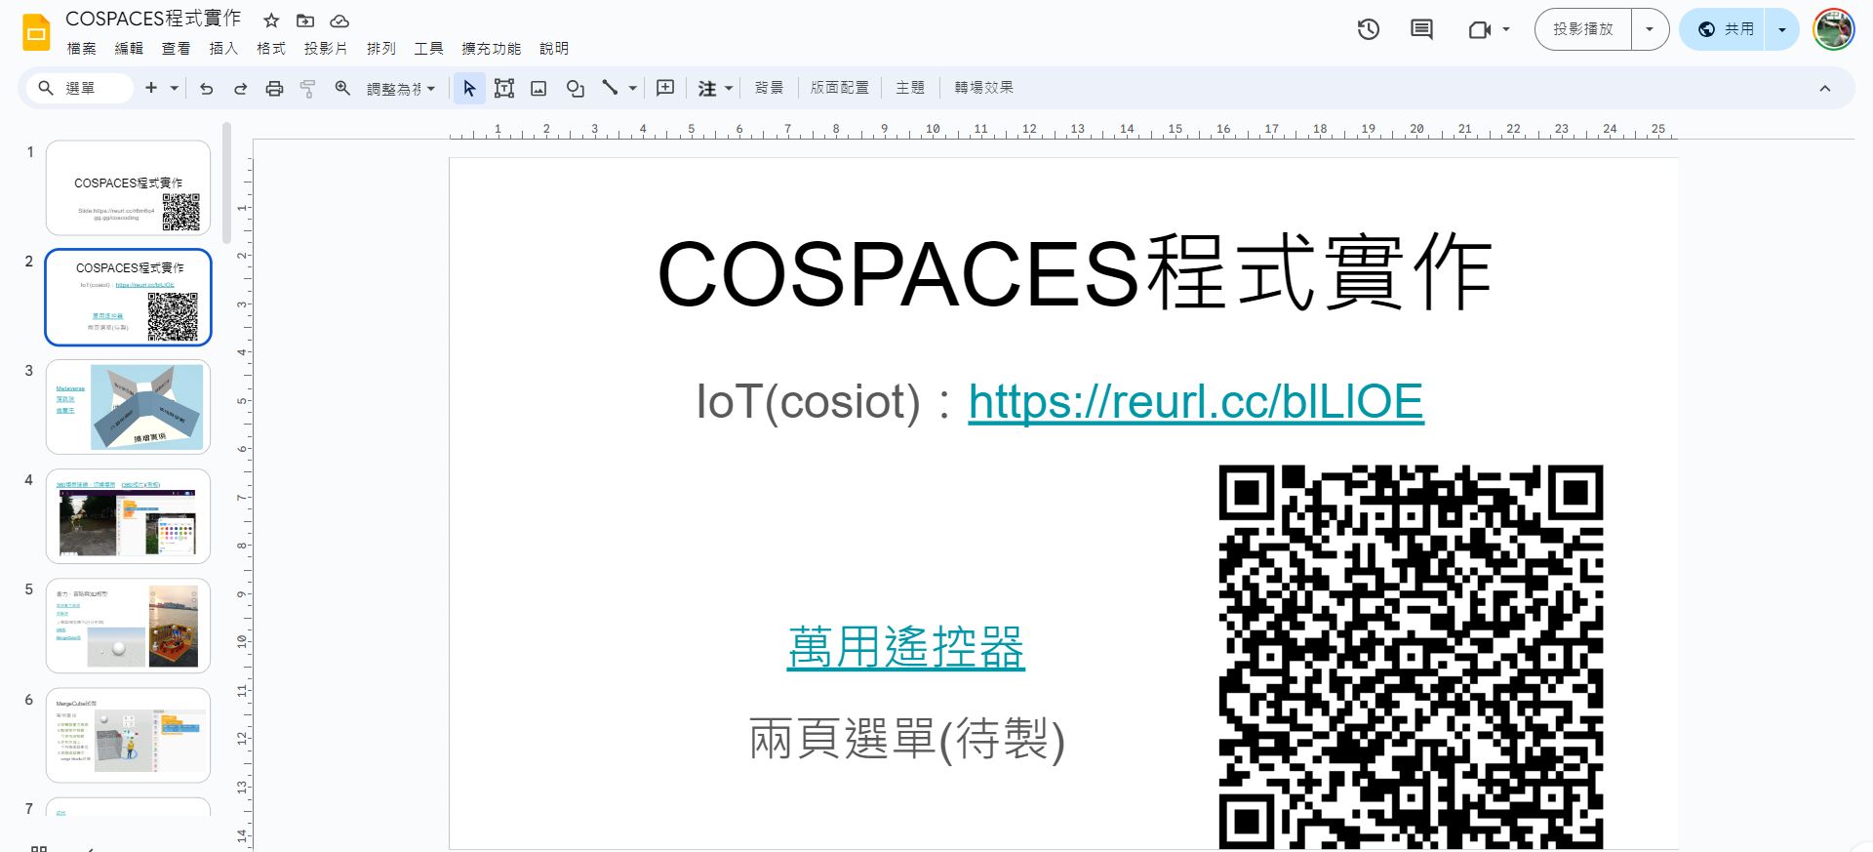The height and width of the screenshot is (852, 1873).
Task: Click the 主題 theme button
Action: [x=910, y=88]
